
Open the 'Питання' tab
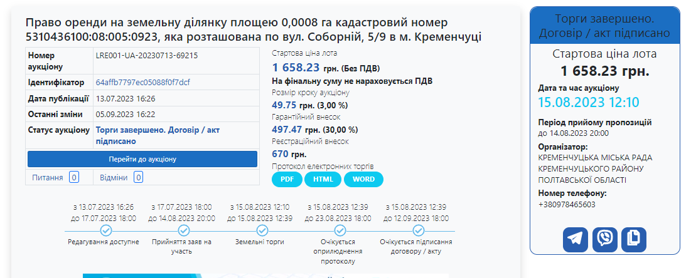tap(48, 178)
